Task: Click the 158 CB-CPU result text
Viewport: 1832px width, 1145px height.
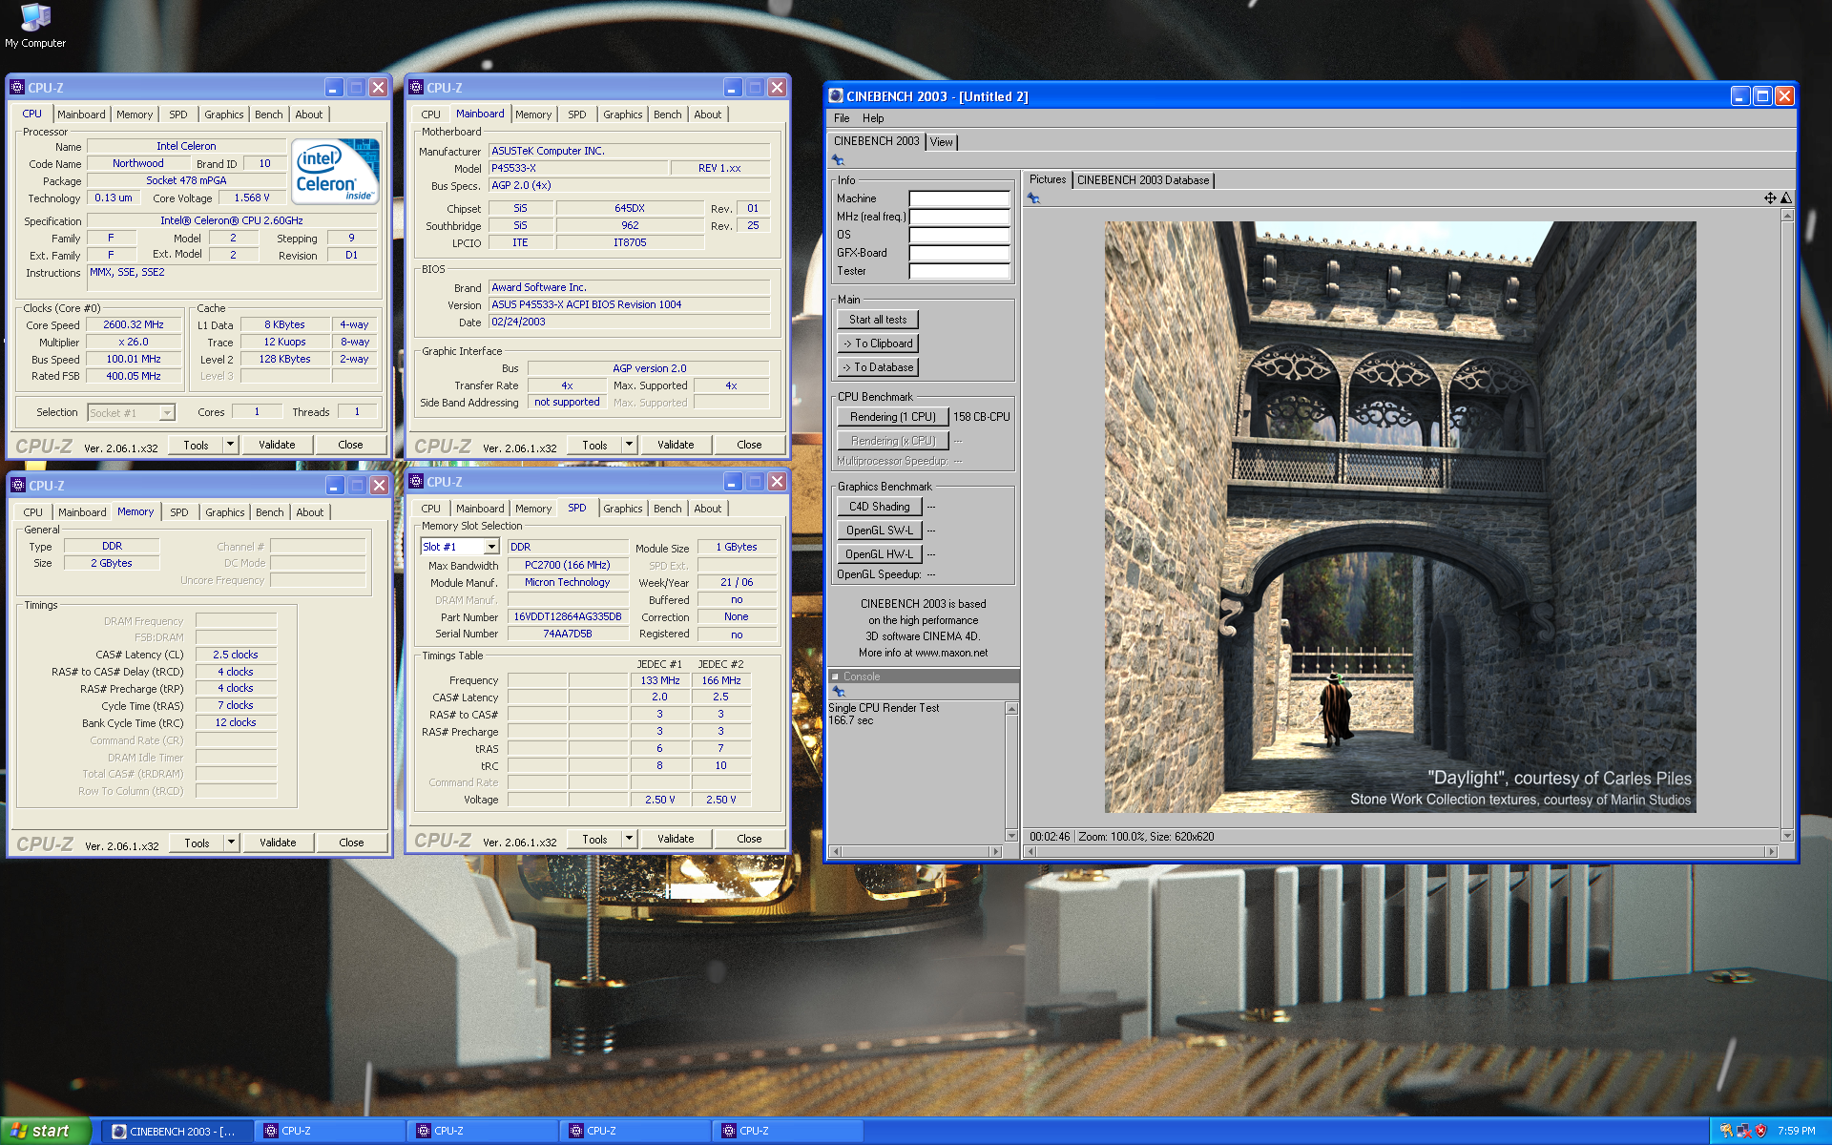Action: click(981, 417)
